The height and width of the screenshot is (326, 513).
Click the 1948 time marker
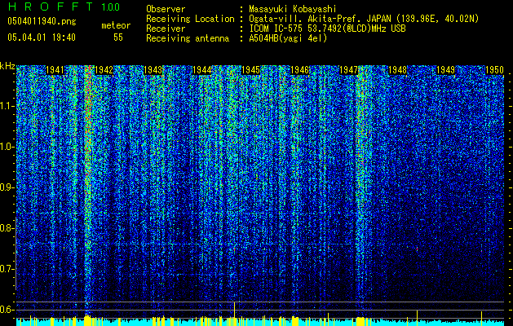pyautogui.click(x=397, y=70)
